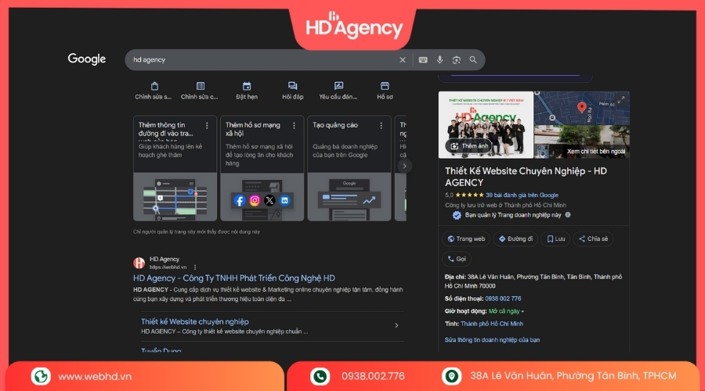Open options menu on Tạo quảng cáo card
This screenshot has width=705, height=391.
coord(381,126)
